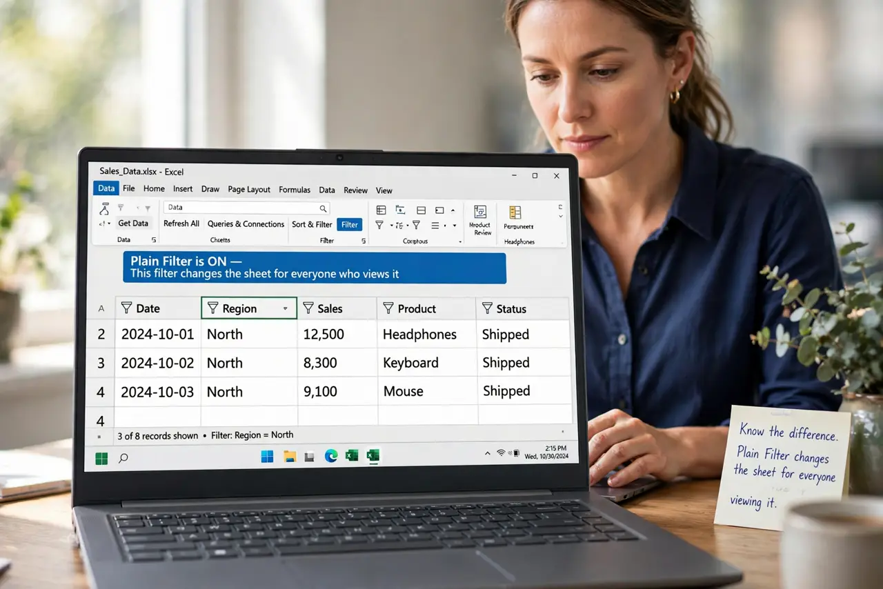Open File Explorer from the taskbar
883x589 pixels.
pos(290,456)
